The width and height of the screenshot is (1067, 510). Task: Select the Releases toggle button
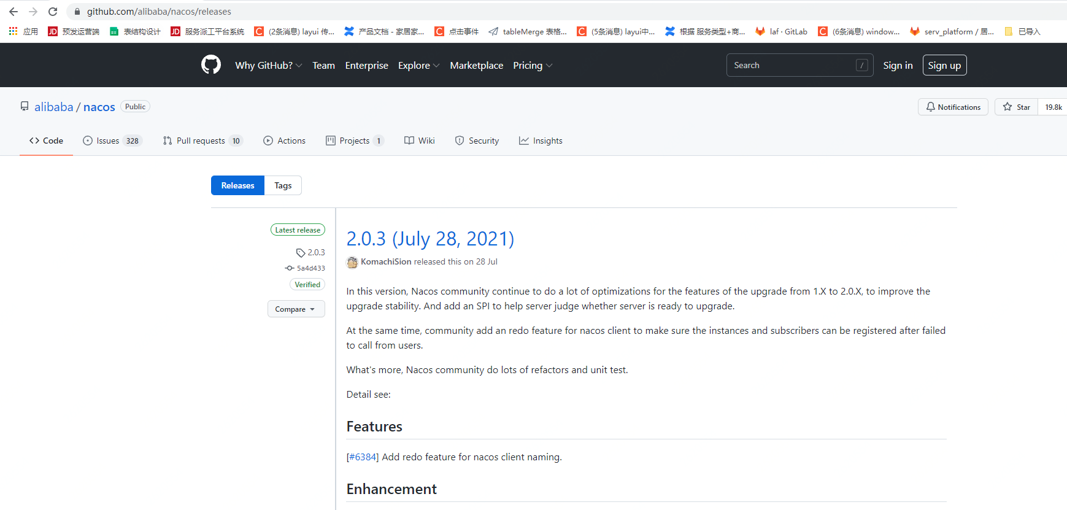[x=237, y=185]
